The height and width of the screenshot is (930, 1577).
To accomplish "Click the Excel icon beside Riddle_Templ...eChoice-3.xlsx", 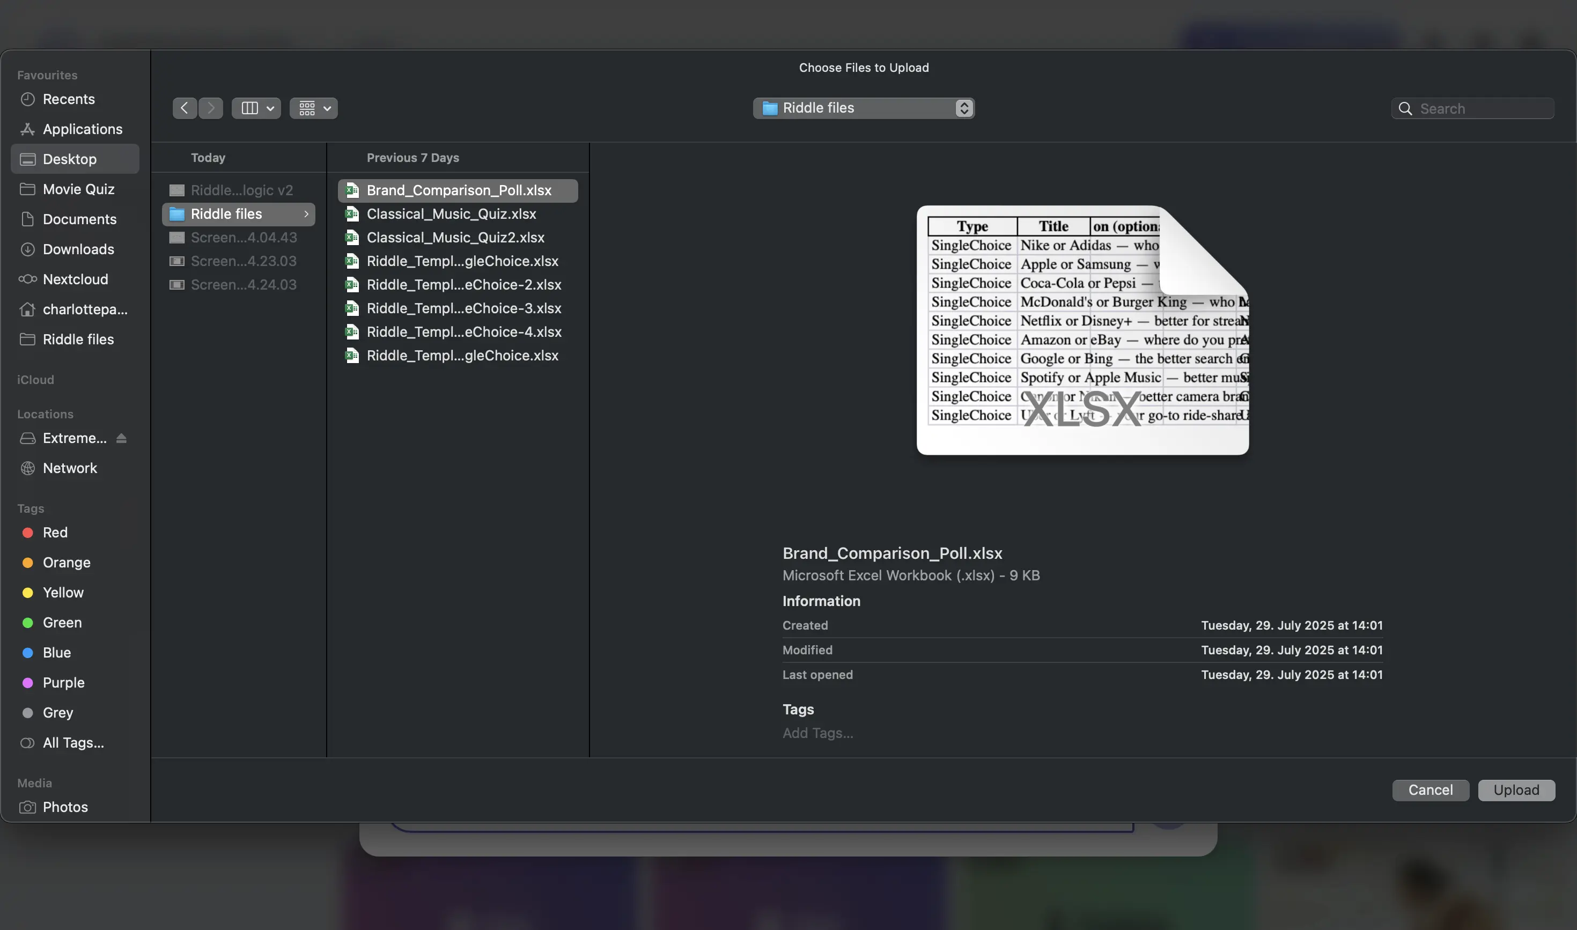I will (x=352, y=309).
